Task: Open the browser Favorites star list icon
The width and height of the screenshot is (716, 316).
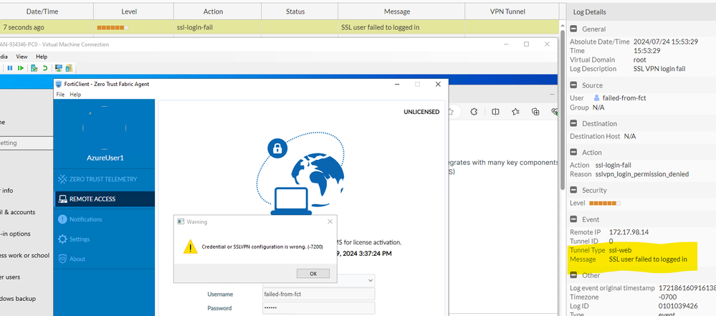Action: pyautogui.click(x=515, y=112)
